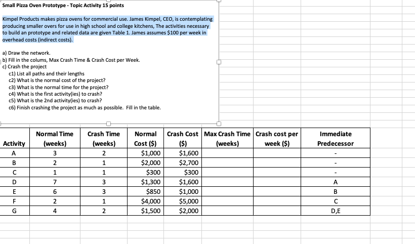Click Crash Cost '$2,000' for activity G
The width and height of the screenshot is (415, 244).
183,211
